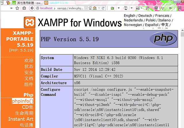The width and height of the screenshot is (184, 128).
Task: Click the 'Configure Command' row label
Action: tap(50, 92)
